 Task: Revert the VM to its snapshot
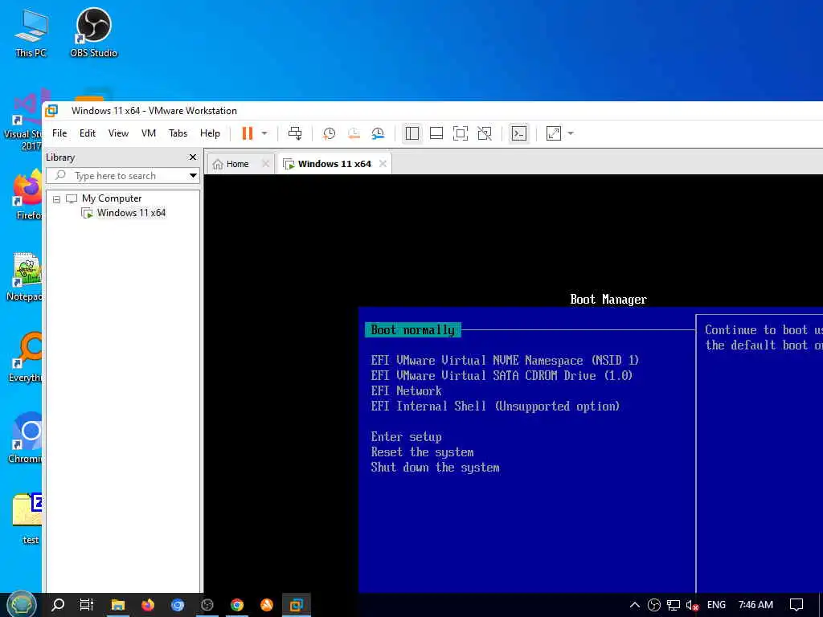(354, 133)
